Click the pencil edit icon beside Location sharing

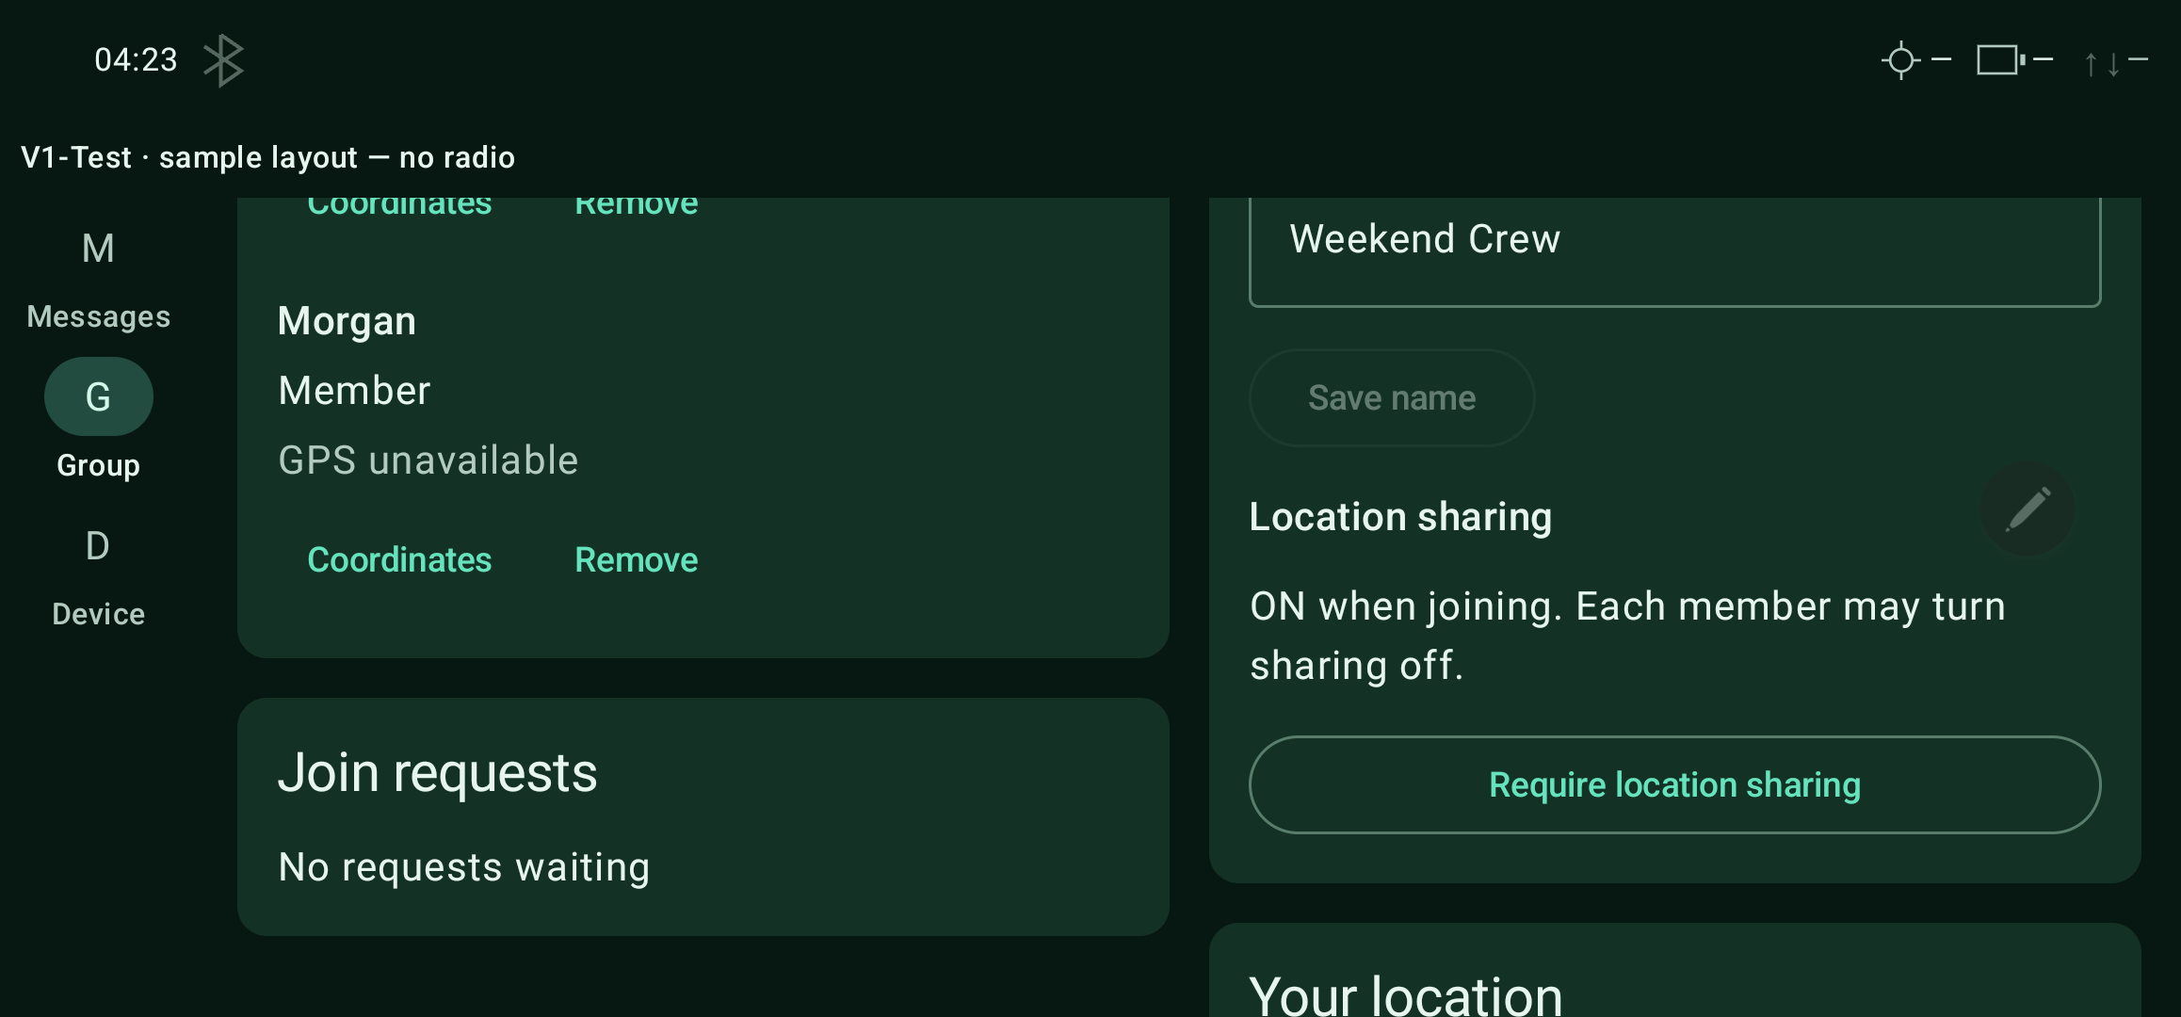click(2028, 509)
